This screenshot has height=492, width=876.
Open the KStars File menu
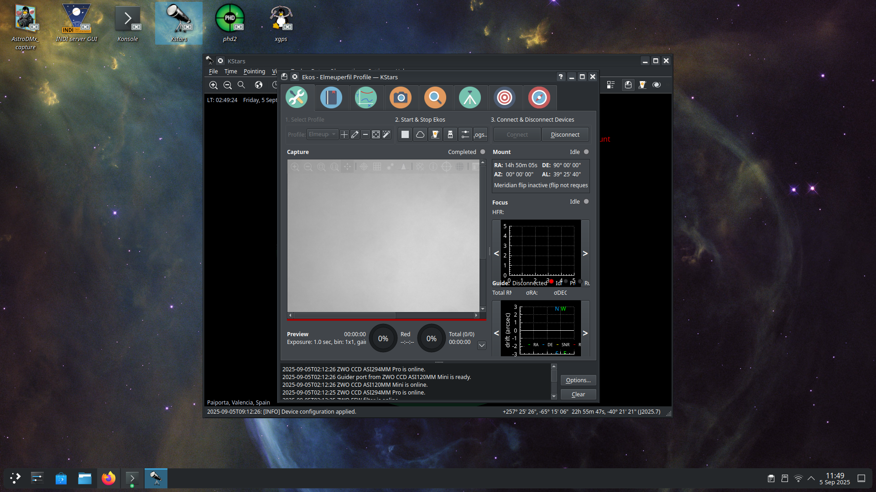pos(214,72)
